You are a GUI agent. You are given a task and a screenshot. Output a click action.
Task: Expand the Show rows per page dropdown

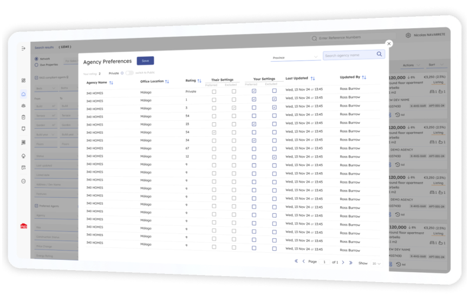click(x=376, y=264)
